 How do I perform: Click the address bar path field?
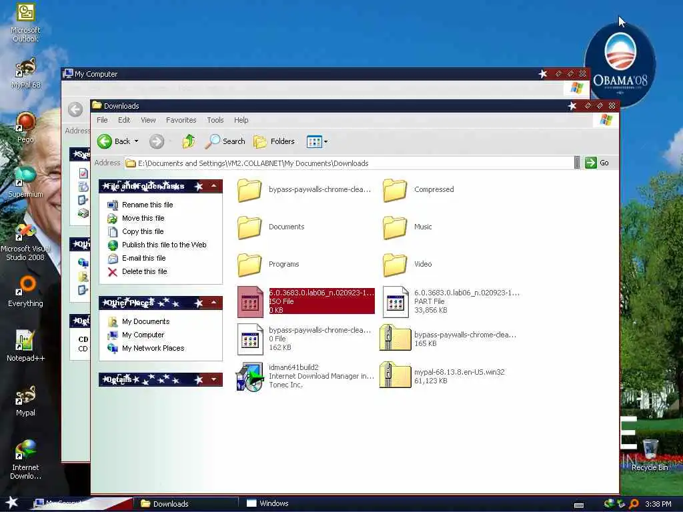[348, 163]
